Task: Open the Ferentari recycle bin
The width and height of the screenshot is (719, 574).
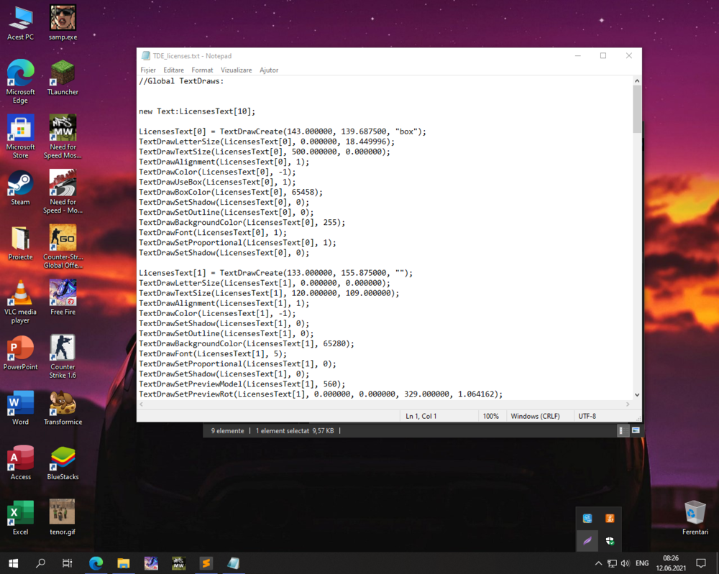Action: 695,518
